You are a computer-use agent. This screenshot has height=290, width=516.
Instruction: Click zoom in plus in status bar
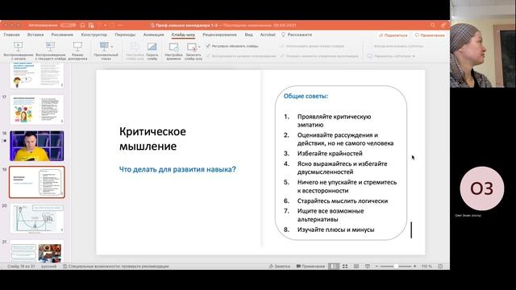415,266
